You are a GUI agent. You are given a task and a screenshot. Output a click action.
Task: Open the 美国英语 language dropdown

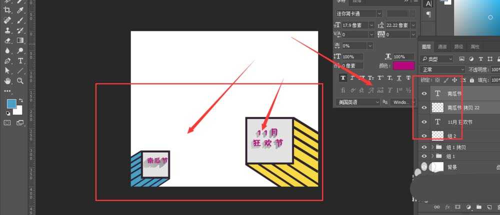point(358,102)
